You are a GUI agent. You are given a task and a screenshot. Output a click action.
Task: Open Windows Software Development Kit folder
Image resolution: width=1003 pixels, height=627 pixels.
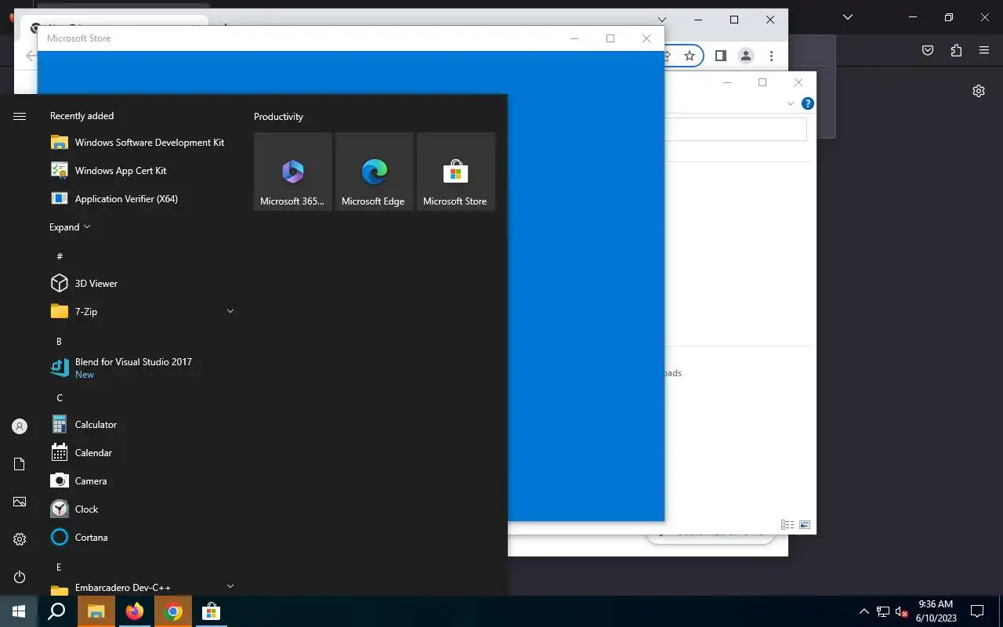coord(142,143)
